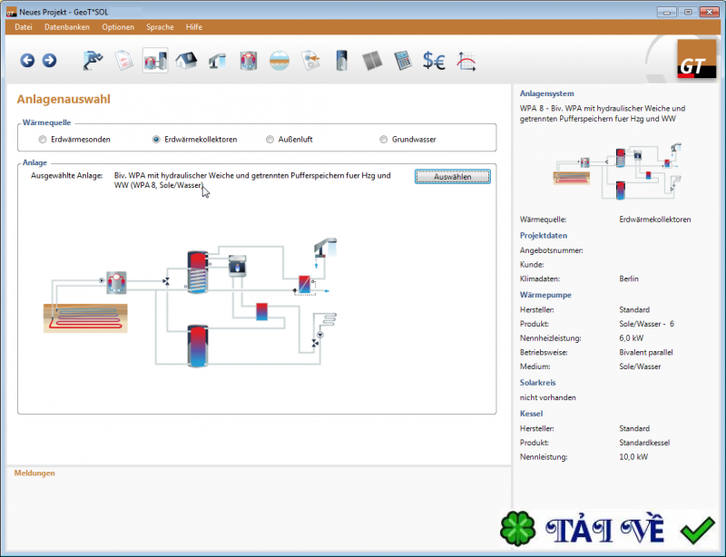The image size is (726, 557).
Task: Open the Sprache menu
Action: (161, 27)
